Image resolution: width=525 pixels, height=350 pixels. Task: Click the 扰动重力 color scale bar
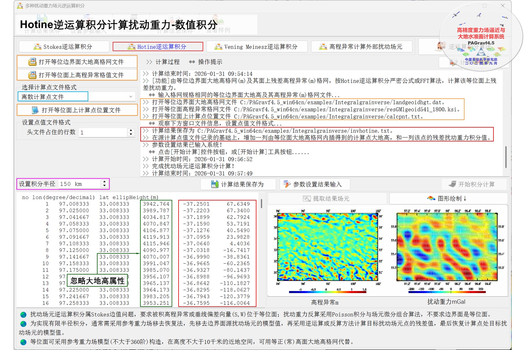(x=447, y=292)
